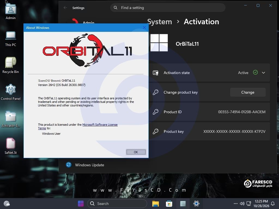This screenshot has height=209, width=279.
Task: Show hidden tray icons overflow
Action: point(236,204)
